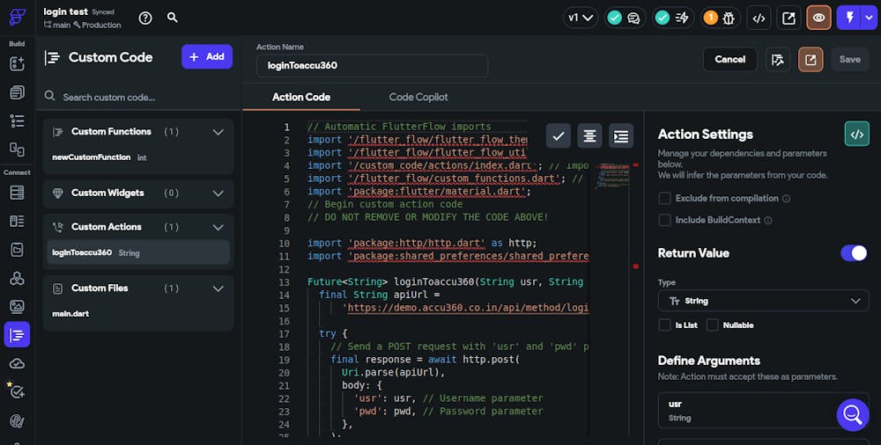Image resolution: width=881 pixels, height=445 pixels.
Task: Click the preview eye icon
Action: coord(818,18)
